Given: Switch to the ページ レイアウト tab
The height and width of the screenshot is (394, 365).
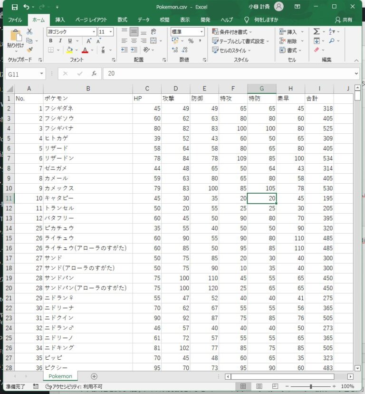Looking at the screenshot, I should click(91, 20).
